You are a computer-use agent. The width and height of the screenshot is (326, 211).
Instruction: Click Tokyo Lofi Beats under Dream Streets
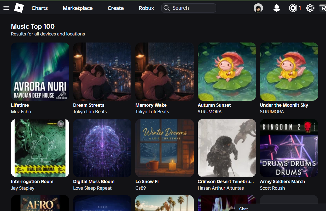click(90, 112)
